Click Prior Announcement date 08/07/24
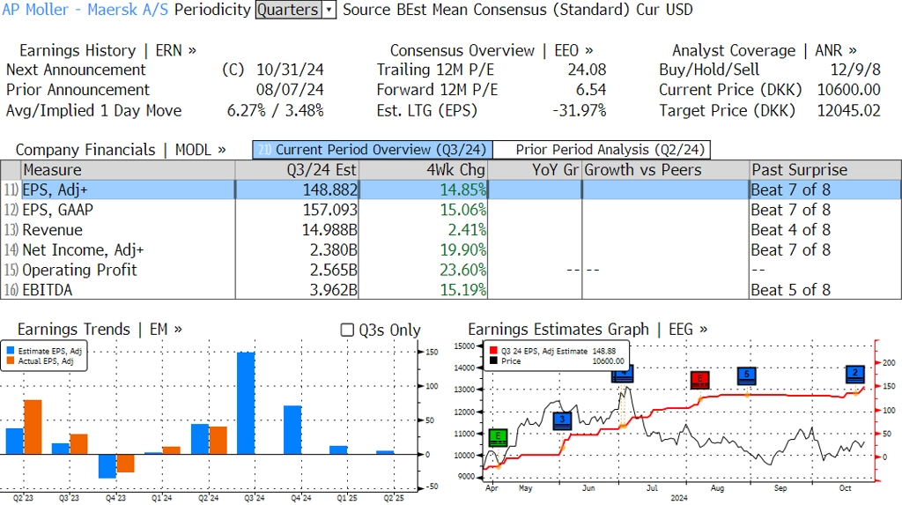The image size is (902, 505). pos(290,90)
